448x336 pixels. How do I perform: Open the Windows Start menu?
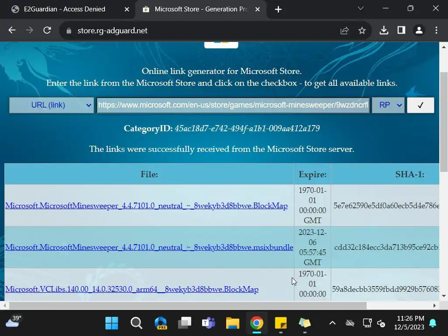coord(112,323)
